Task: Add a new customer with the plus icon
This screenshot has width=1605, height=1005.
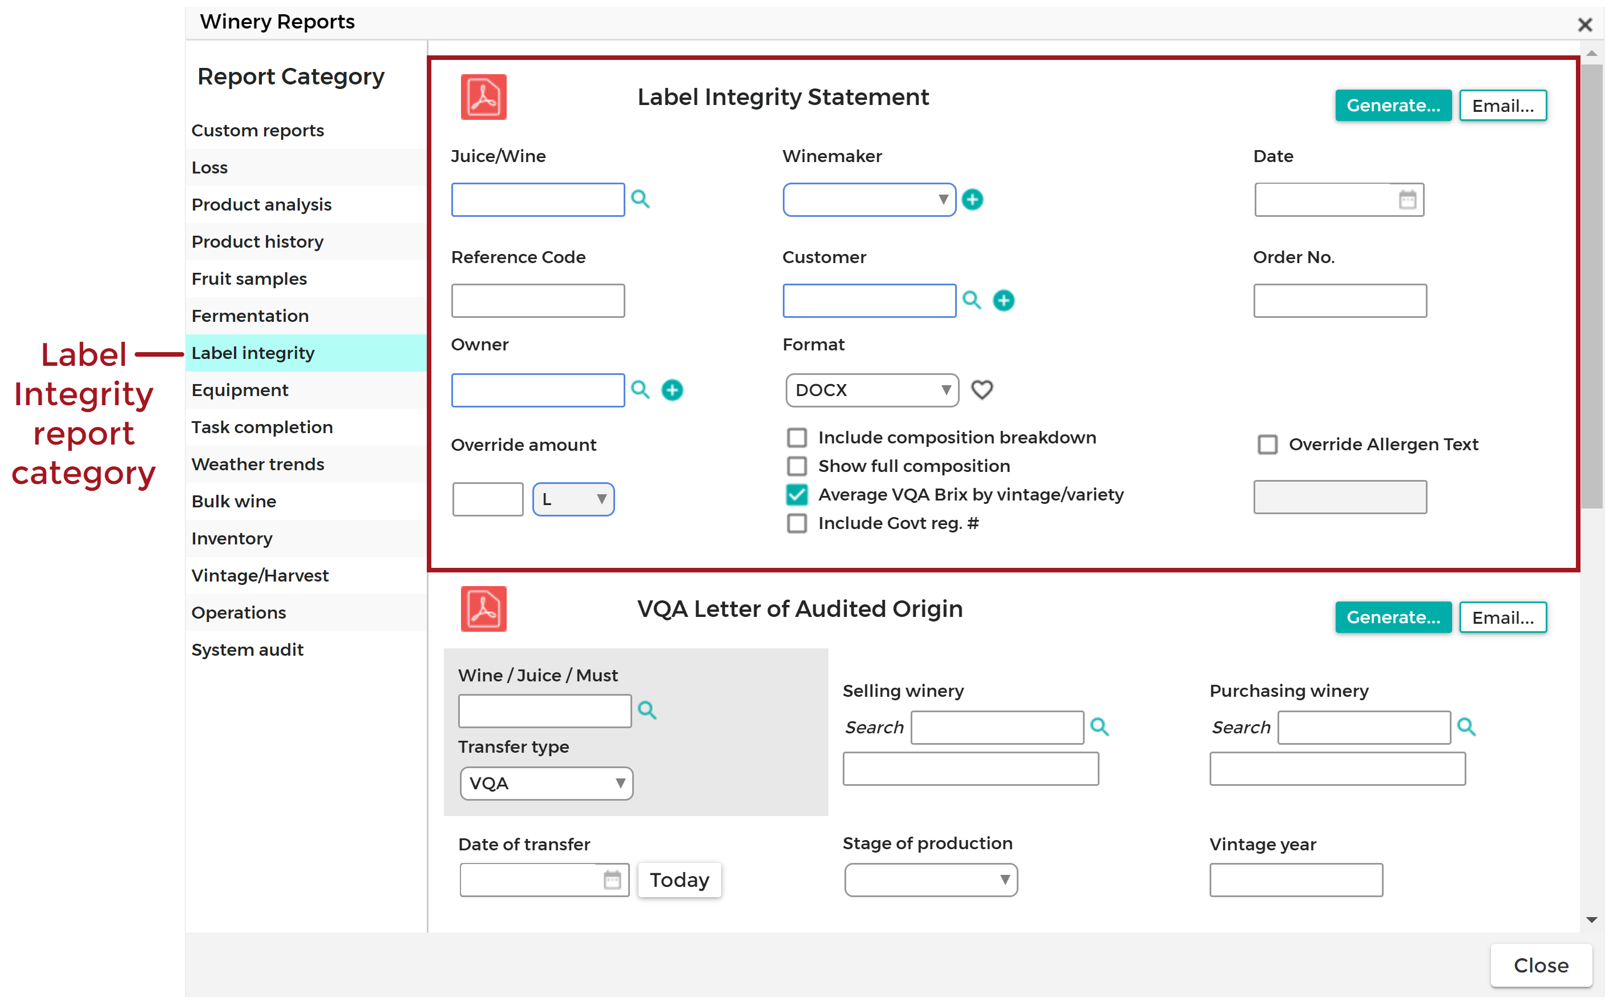Action: point(1004,300)
